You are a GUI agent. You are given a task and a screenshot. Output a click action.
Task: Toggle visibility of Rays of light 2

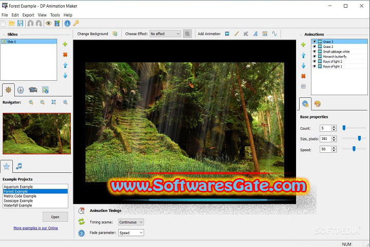pyautogui.click(x=314, y=61)
